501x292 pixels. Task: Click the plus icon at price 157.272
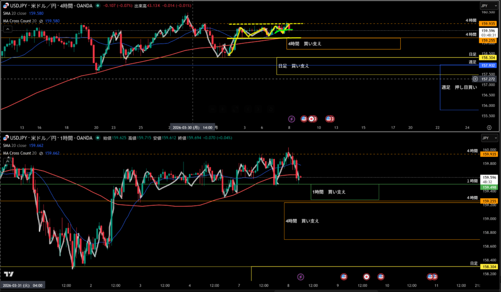(x=475, y=79)
